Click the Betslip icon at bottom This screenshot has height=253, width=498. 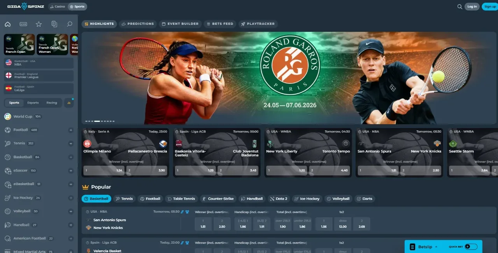[x=412, y=247]
